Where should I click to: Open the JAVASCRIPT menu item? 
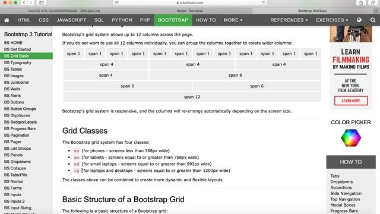click(71, 20)
